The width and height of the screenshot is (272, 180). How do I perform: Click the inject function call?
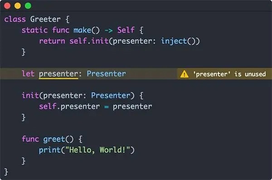(174, 41)
